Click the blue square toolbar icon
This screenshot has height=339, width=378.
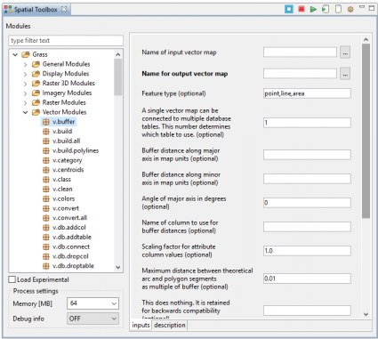point(289,9)
